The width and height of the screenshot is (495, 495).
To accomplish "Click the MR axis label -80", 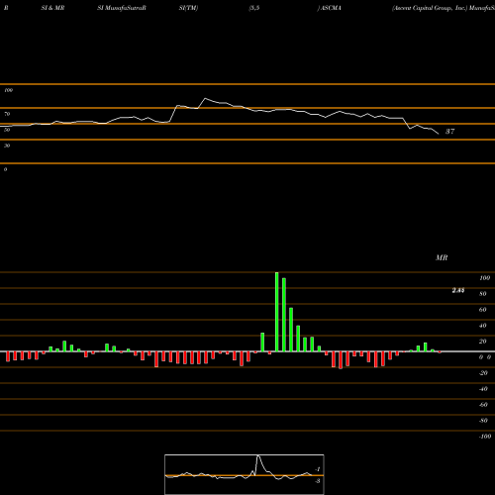I will (483, 421).
